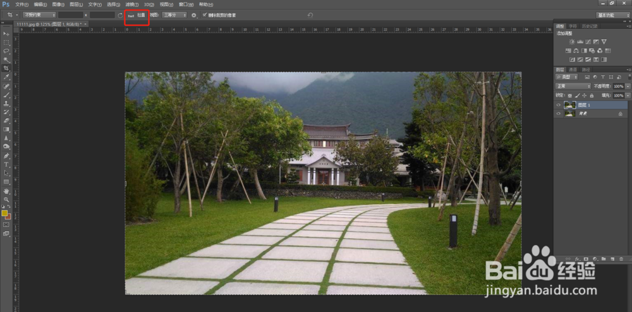This screenshot has height=312, width=632.
Task: Select the Move tool
Action: [x=6, y=34]
